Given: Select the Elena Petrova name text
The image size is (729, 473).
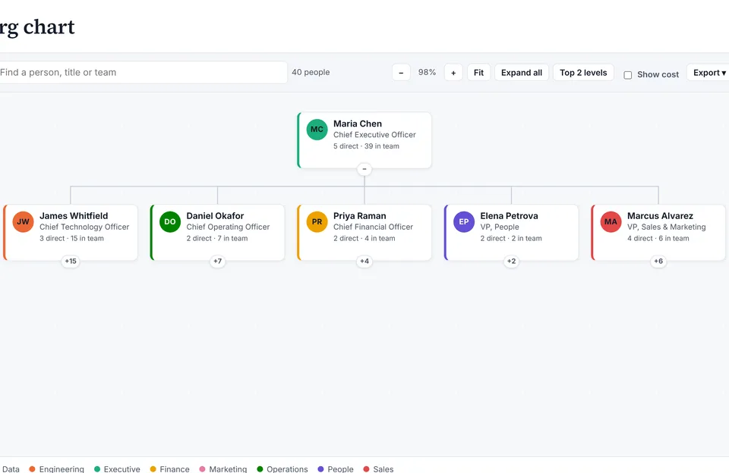Looking at the screenshot, I should pos(509,216).
